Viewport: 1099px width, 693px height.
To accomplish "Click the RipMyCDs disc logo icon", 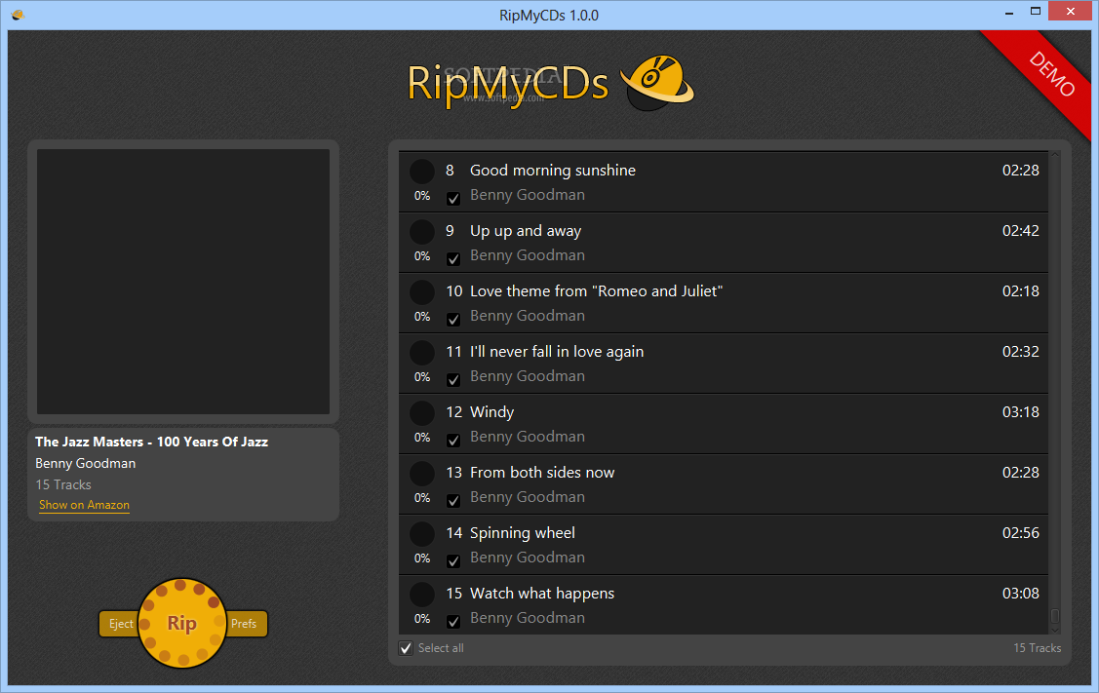I will coord(656,83).
